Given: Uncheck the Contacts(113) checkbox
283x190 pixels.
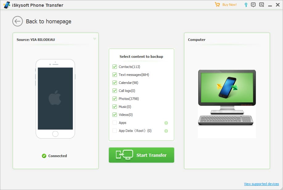Looking at the screenshot, I should tap(115, 67).
